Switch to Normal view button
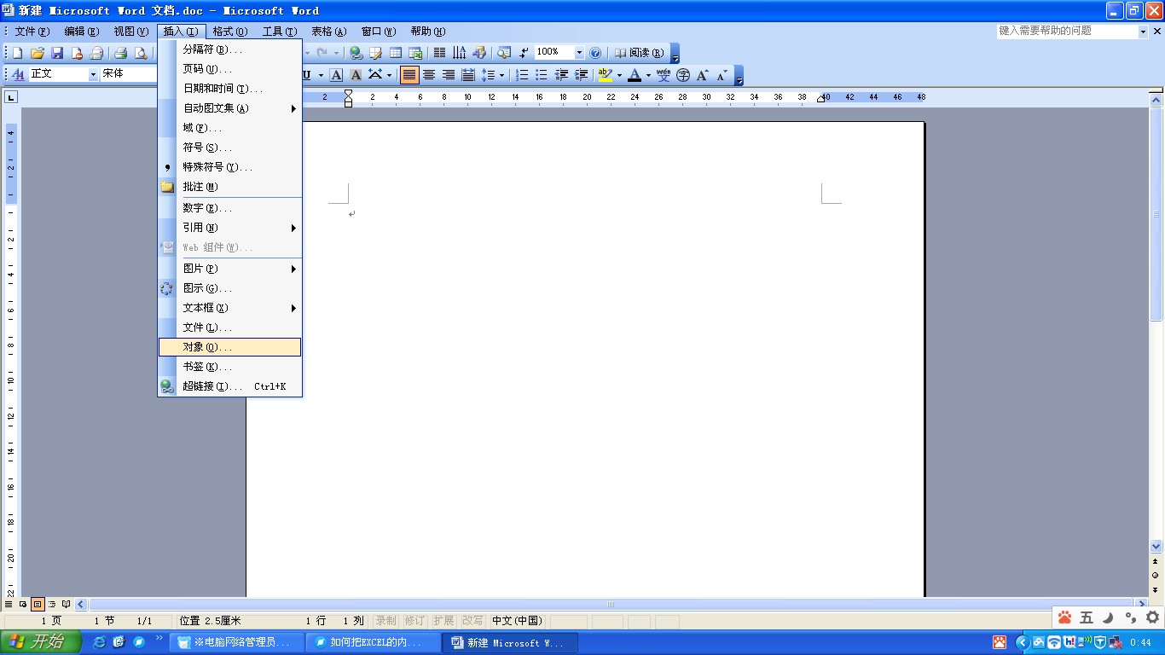This screenshot has height=655, width=1165. [9, 604]
